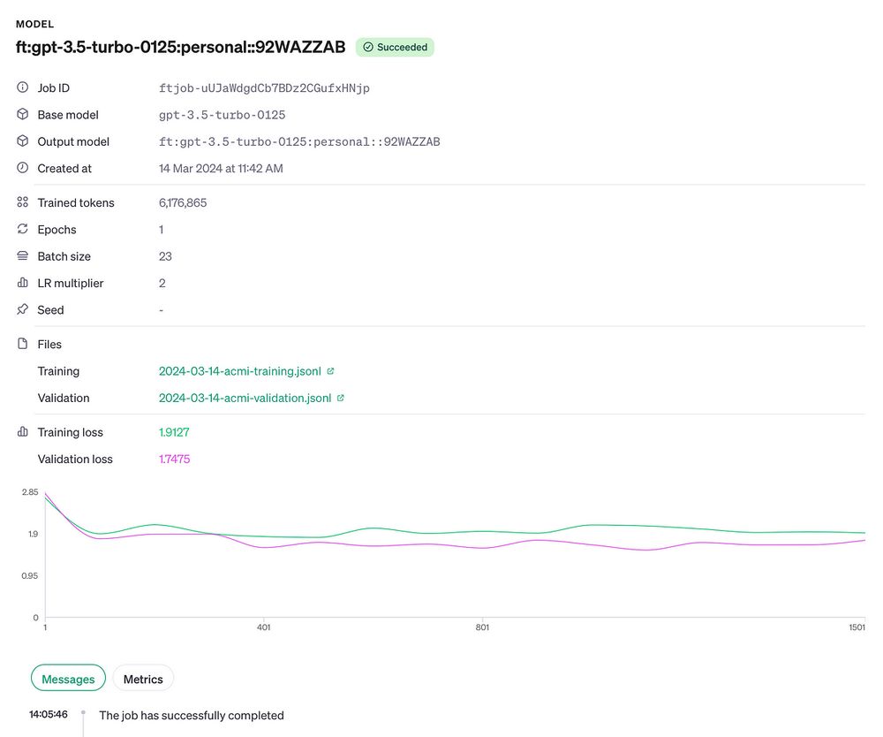Click trained tokens value 6,176,865
This screenshot has height=737, width=883.
point(183,203)
